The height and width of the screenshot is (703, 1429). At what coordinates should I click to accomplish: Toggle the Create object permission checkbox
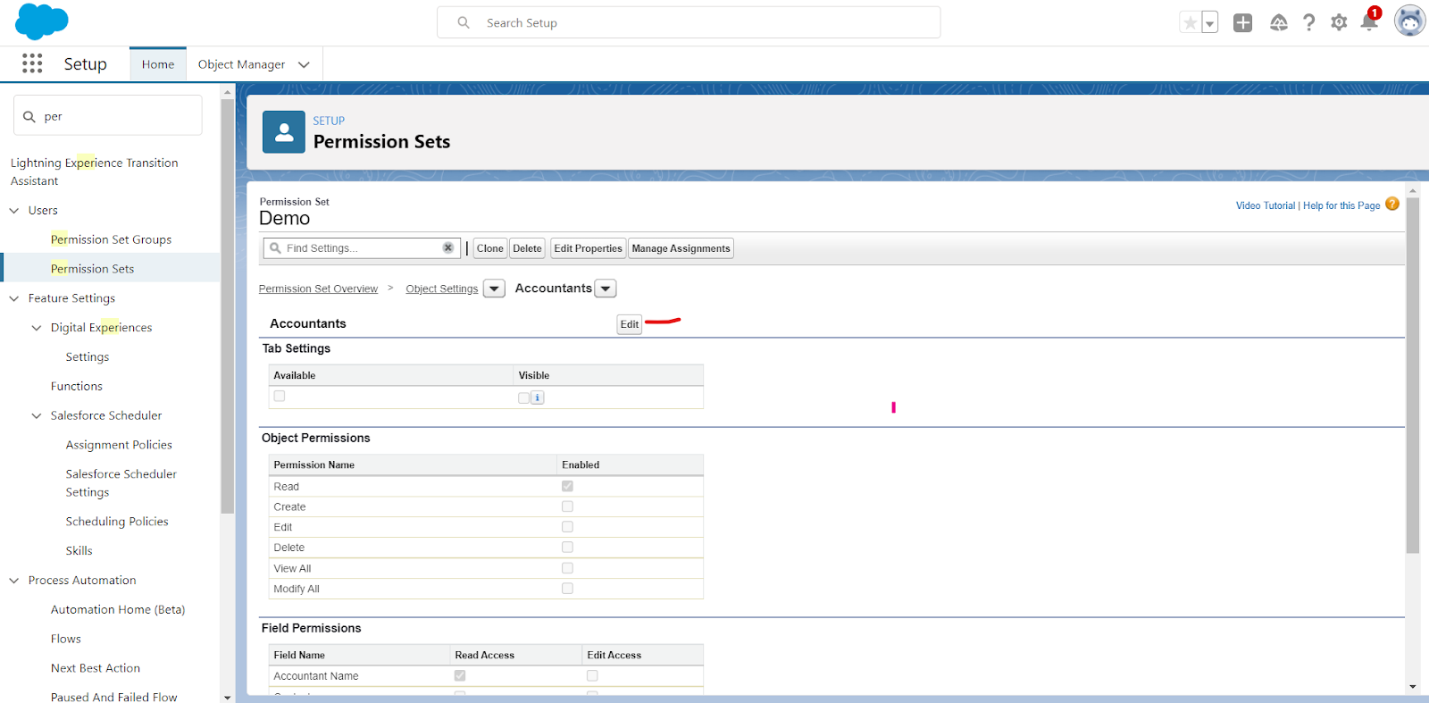pyautogui.click(x=567, y=506)
